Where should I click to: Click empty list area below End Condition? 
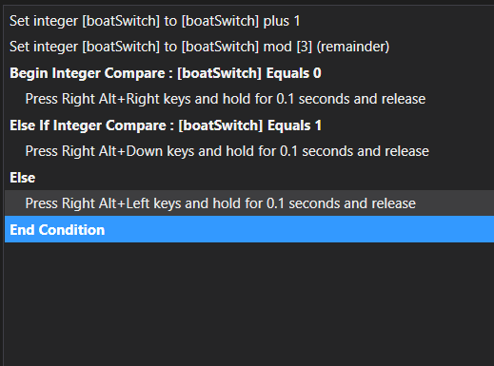pyautogui.click(x=249, y=301)
